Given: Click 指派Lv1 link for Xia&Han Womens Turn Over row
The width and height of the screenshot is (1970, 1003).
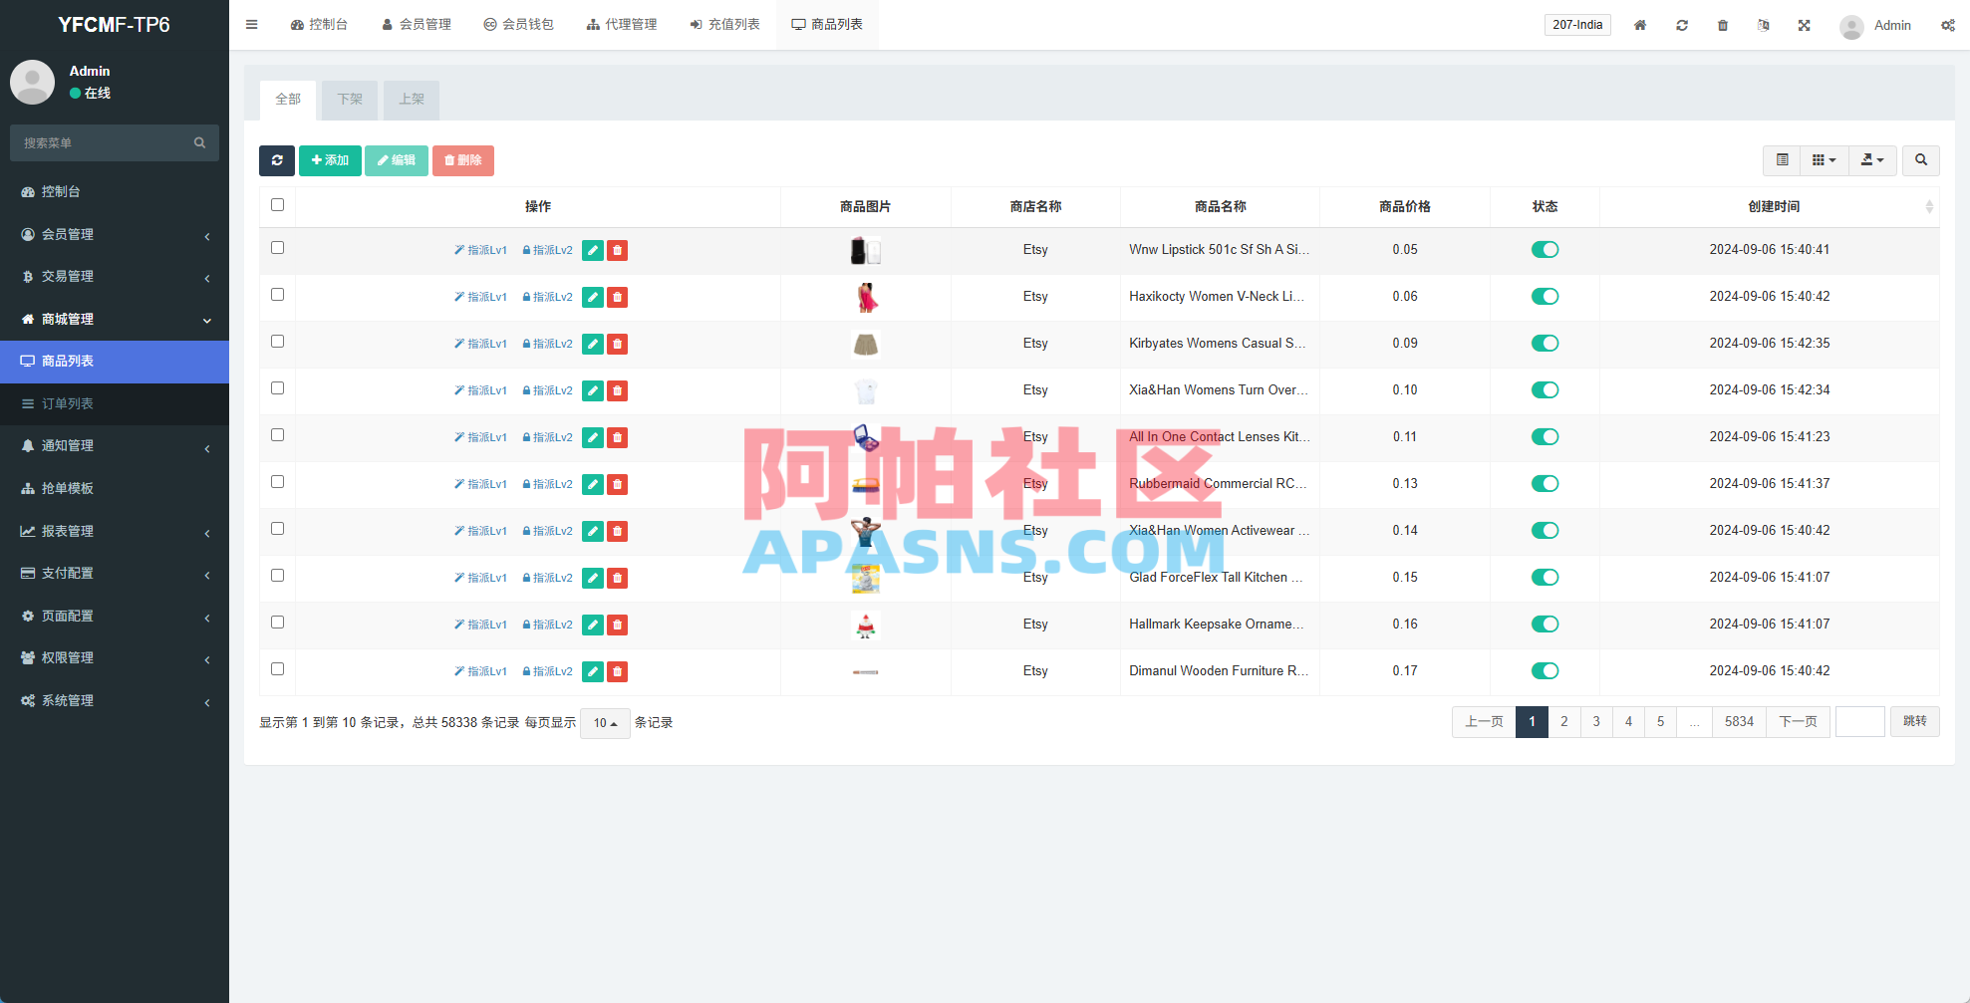Looking at the screenshot, I should tap(480, 390).
